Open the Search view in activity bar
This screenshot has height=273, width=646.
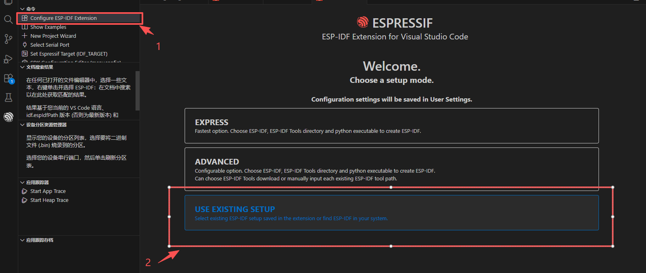8,19
